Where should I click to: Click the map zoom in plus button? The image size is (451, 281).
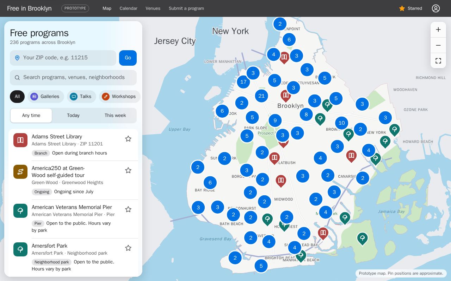(x=438, y=30)
